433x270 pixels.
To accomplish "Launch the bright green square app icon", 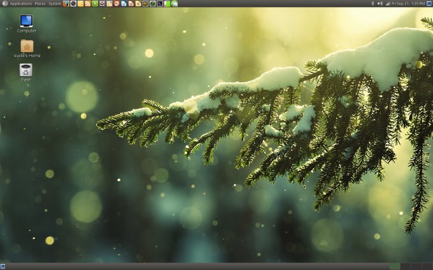I will click(x=95, y=4).
